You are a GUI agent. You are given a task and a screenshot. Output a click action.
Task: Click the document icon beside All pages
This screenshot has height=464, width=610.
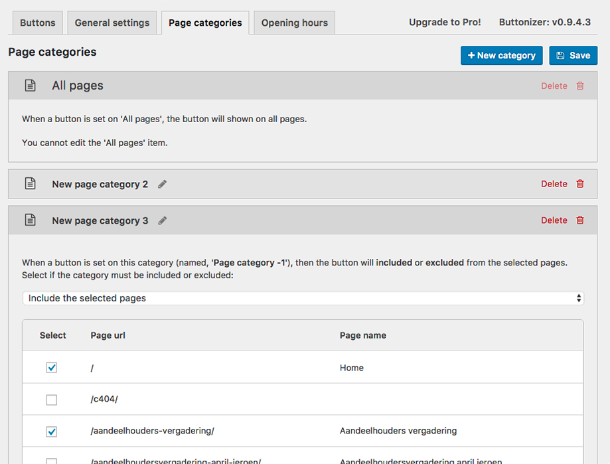click(x=30, y=86)
